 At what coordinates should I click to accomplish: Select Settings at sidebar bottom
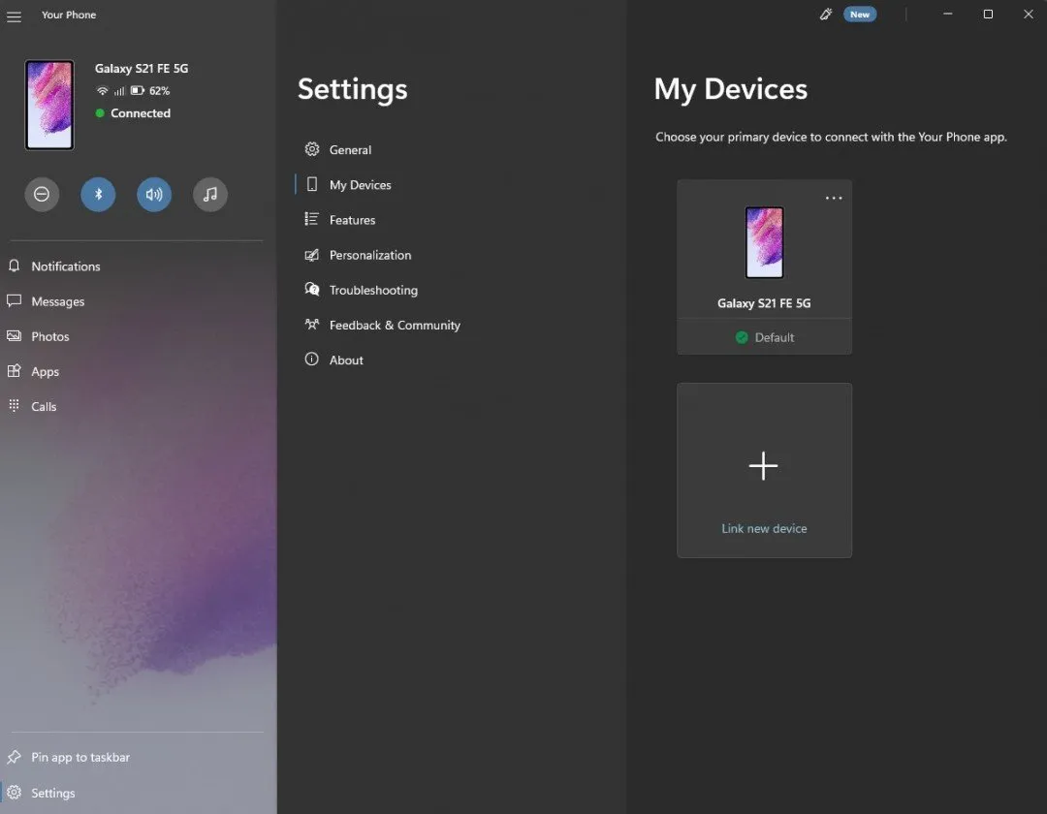pos(52,793)
